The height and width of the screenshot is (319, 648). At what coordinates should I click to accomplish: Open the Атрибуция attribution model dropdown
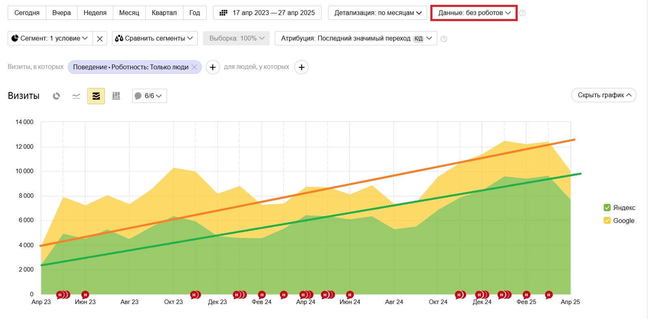(x=356, y=39)
